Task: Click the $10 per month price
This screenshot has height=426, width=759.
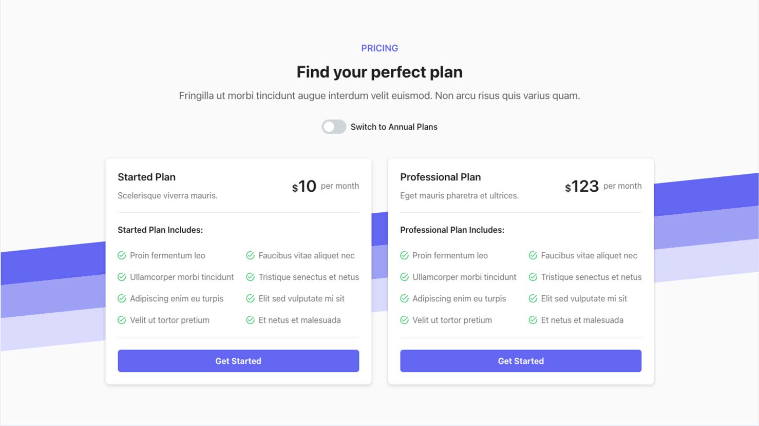Action: (325, 186)
